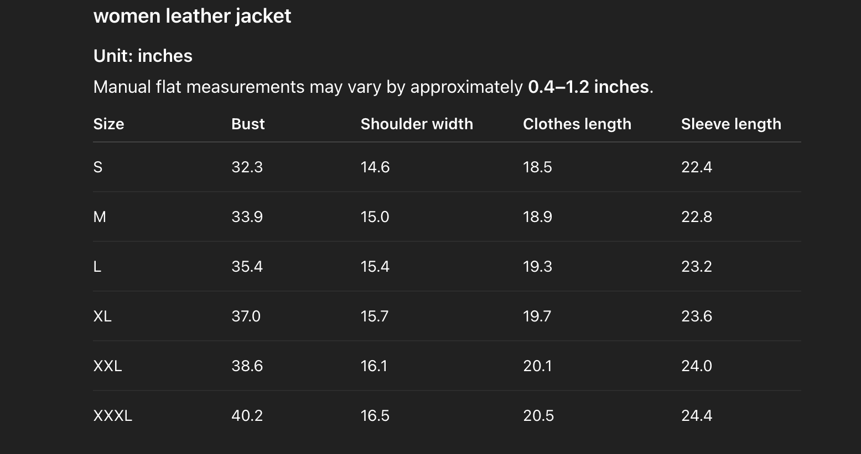Click the Size column header
The height and width of the screenshot is (454, 861).
click(x=108, y=124)
